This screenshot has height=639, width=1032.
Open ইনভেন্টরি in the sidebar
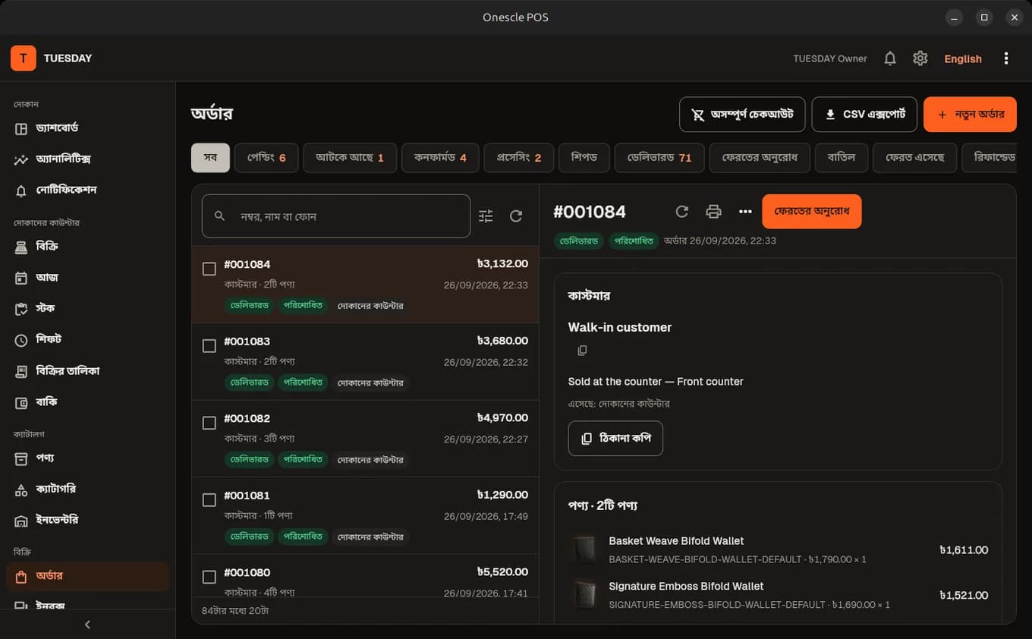pos(87,520)
